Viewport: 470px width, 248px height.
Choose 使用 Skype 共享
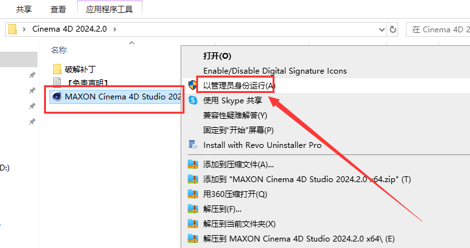[x=232, y=101]
